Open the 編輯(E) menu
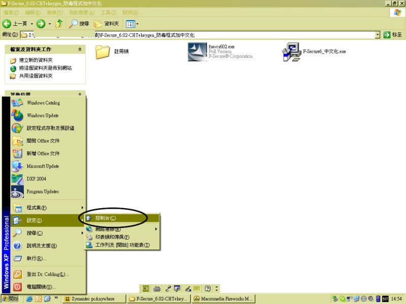The width and height of the screenshot is (406, 304). [x=32, y=12]
